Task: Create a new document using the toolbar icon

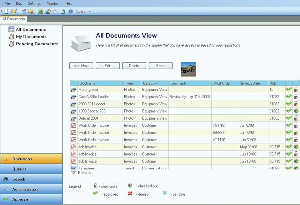Action: (6, 11)
